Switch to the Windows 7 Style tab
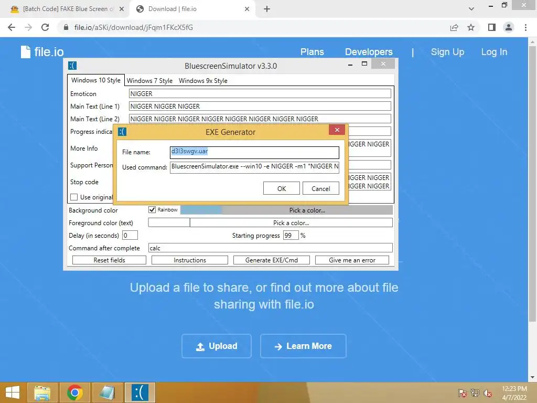Viewport: 537px width, 403px height. (x=149, y=81)
